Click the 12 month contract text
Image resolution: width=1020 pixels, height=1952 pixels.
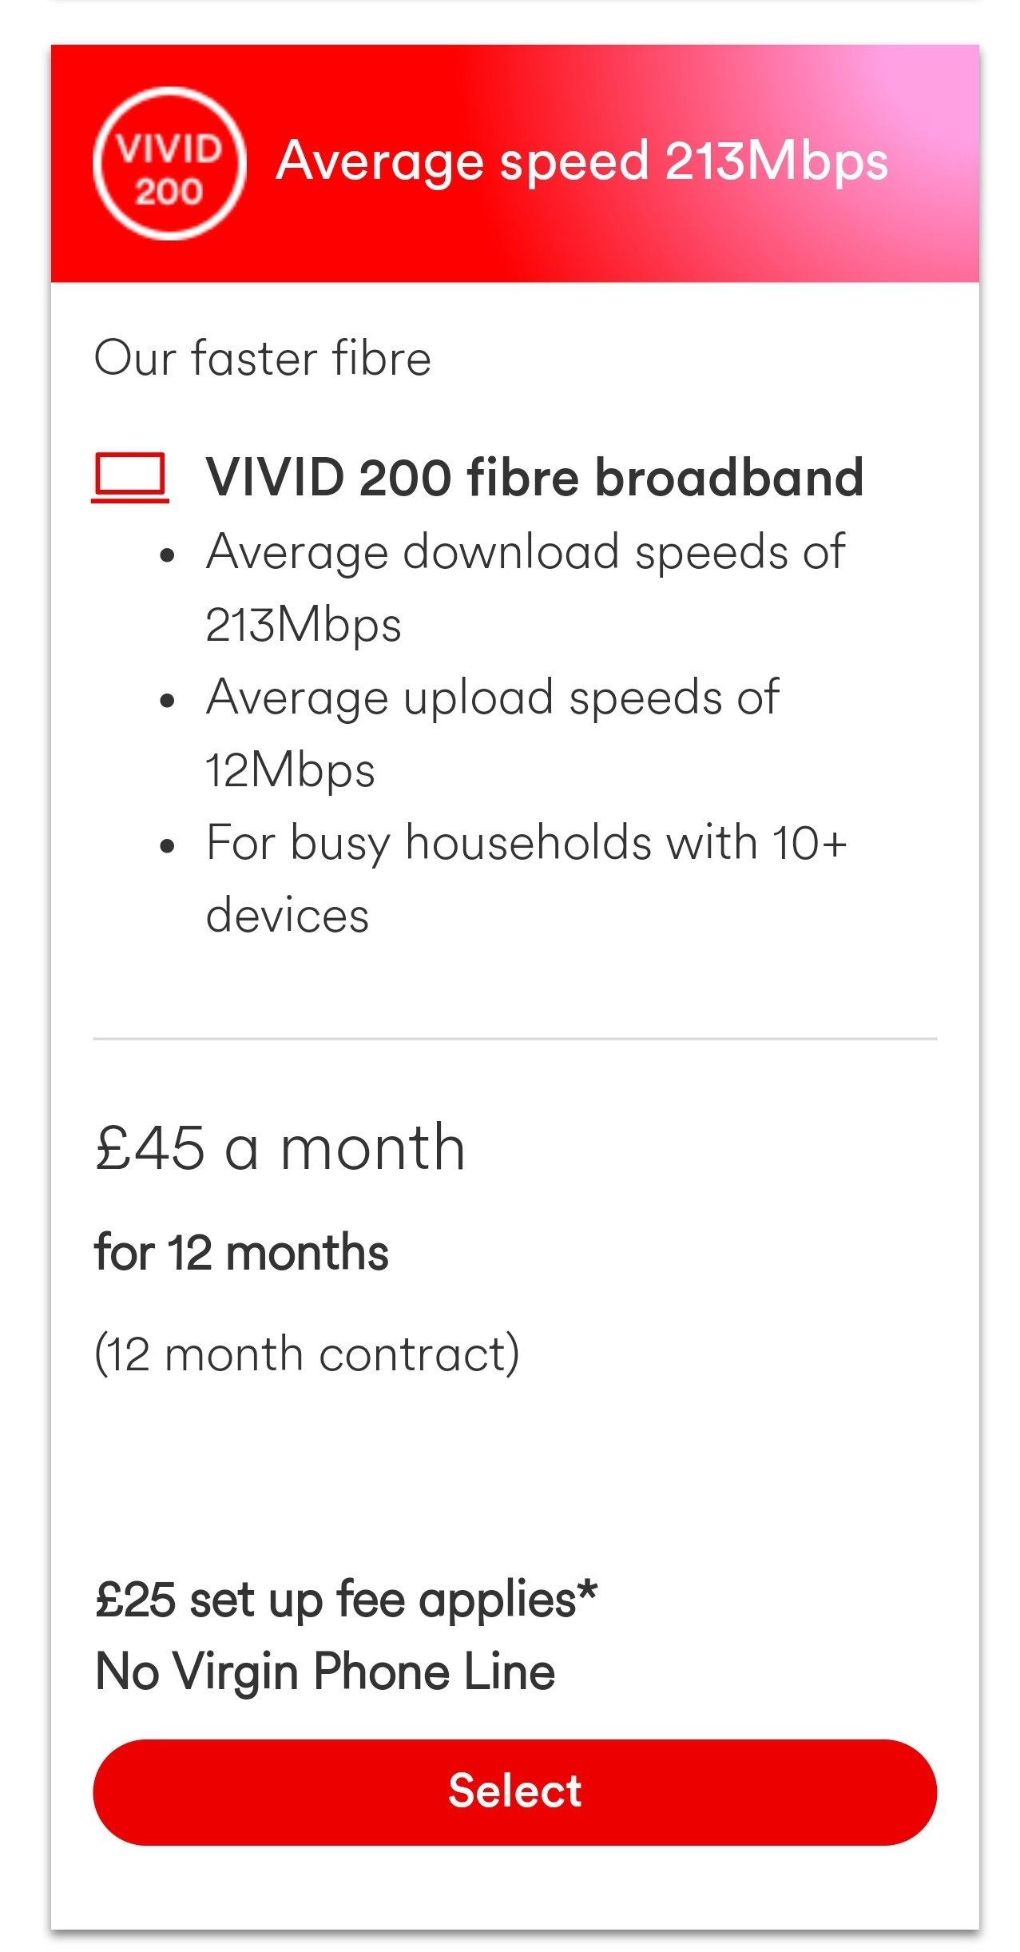[307, 1354]
